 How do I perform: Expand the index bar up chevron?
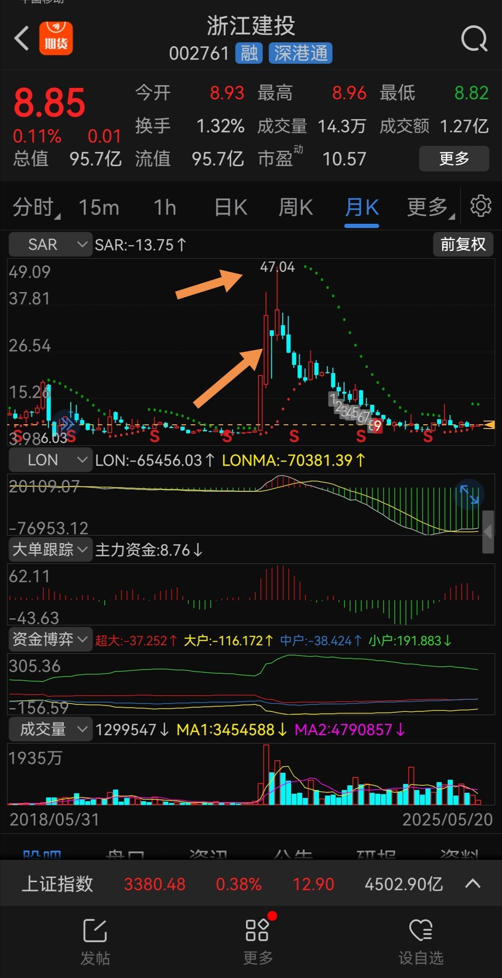(x=473, y=884)
